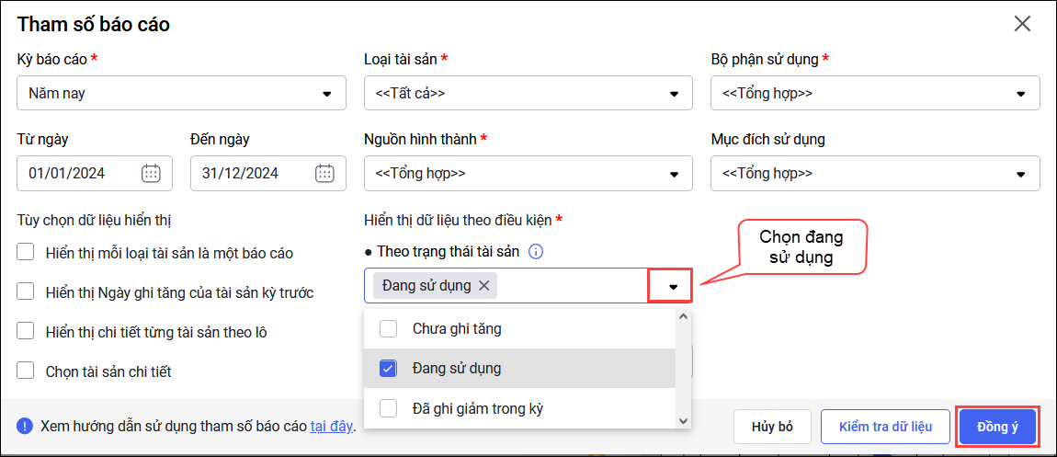The width and height of the screenshot is (1057, 457).
Task: Open the Đến ngày calendar picker
Action: click(324, 173)
